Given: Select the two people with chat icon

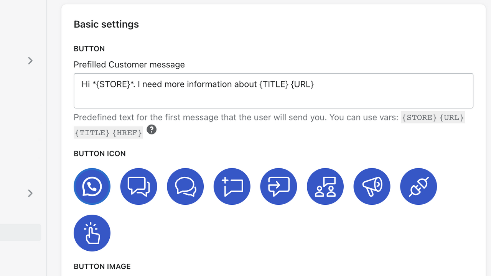Looking at the screenshot, I should pyautogui.click(x=325, y=187).
